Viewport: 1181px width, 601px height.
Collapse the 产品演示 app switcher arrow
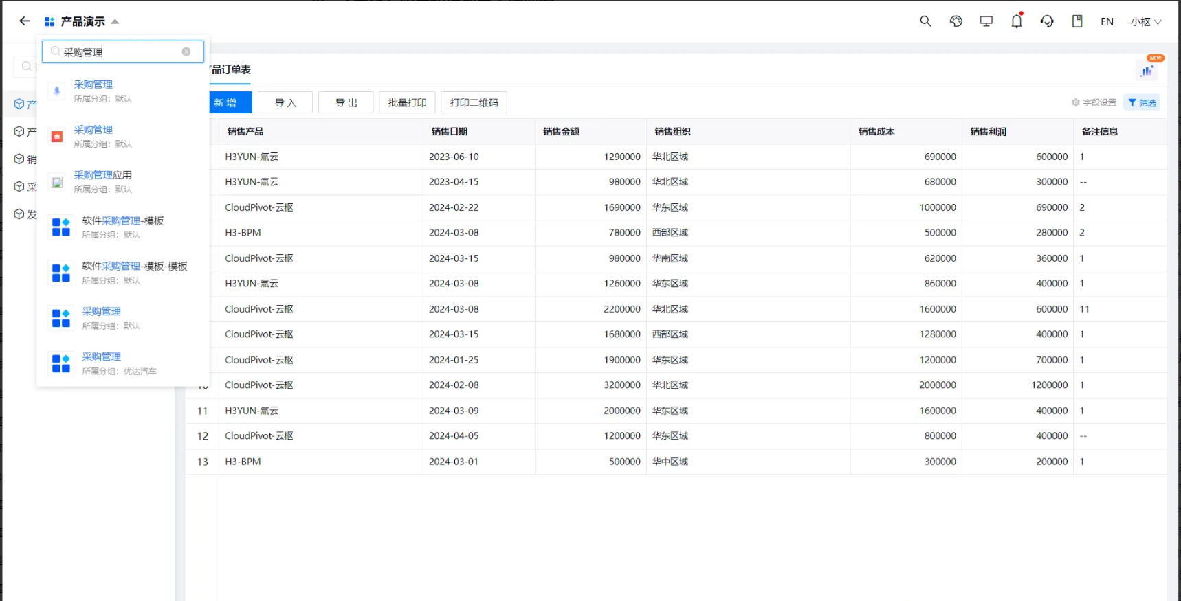click(115, 22)
